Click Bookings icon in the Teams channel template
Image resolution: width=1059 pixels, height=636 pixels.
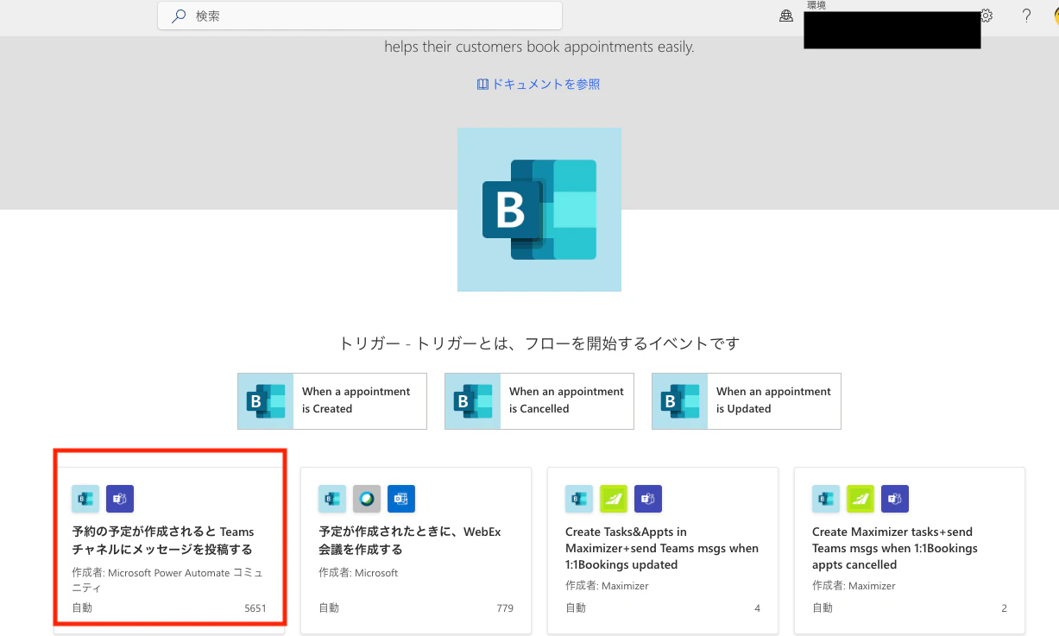[x=85, y=499]
